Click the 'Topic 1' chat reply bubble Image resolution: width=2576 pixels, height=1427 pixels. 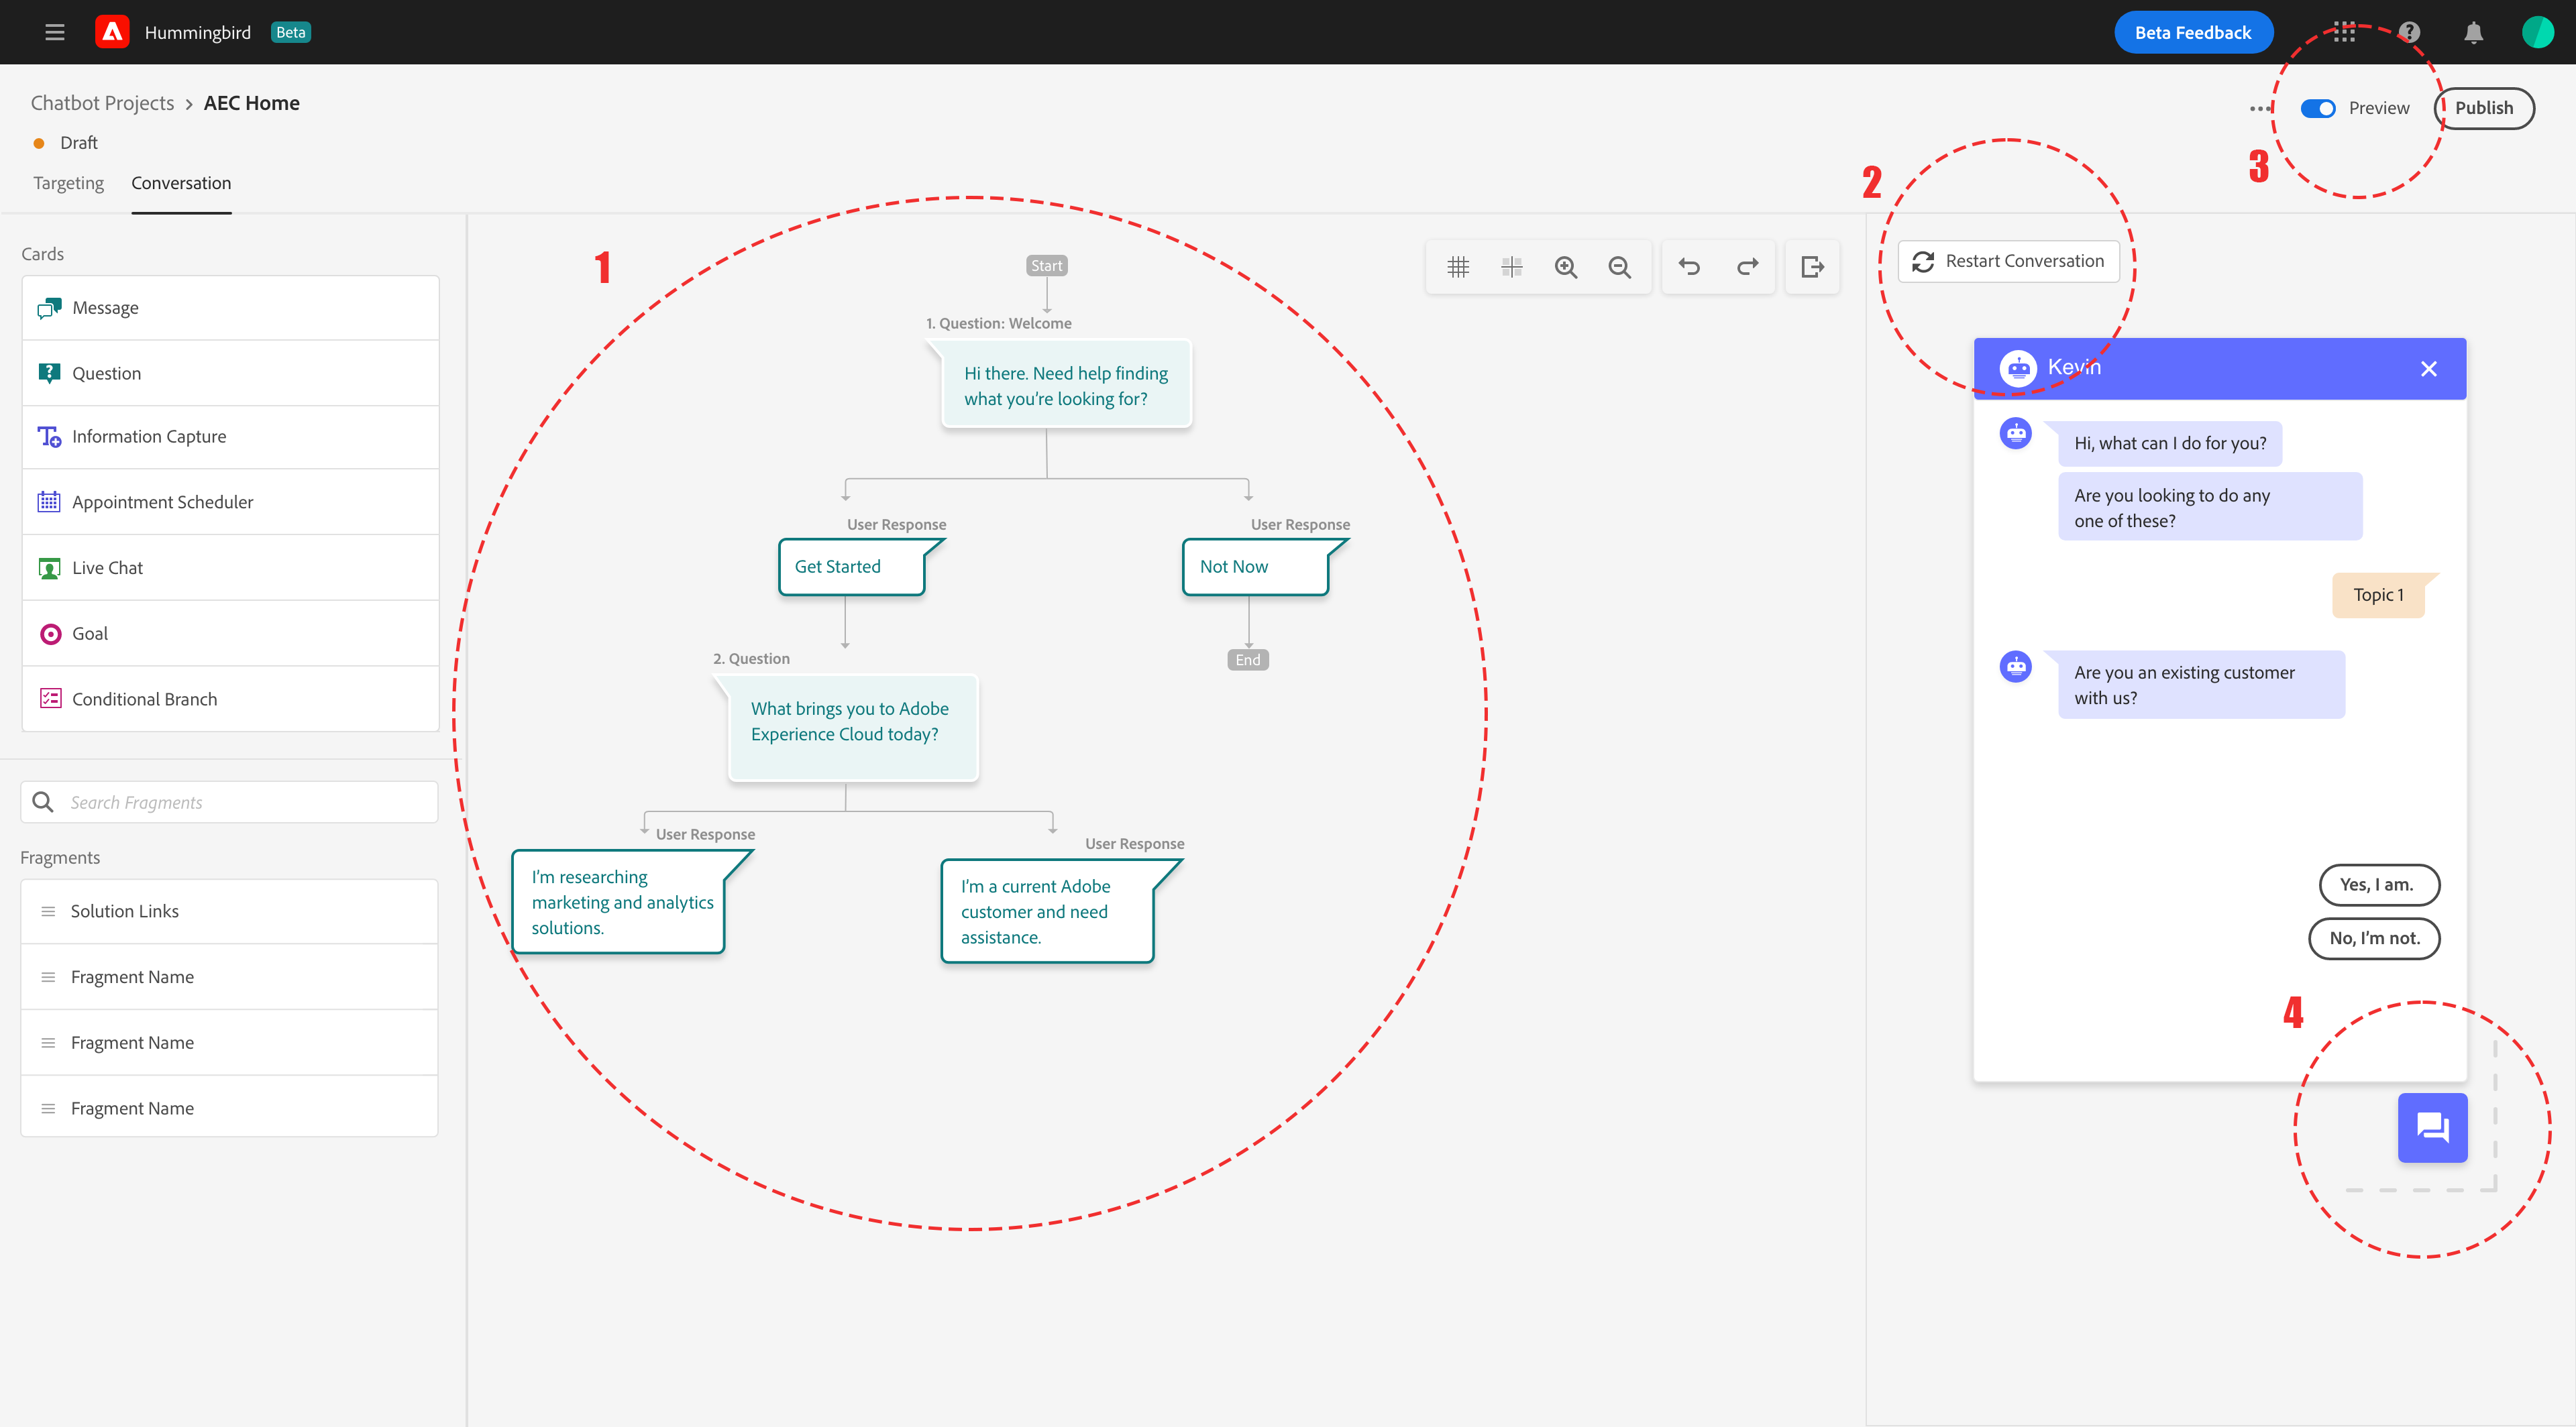coord(2378,595)
